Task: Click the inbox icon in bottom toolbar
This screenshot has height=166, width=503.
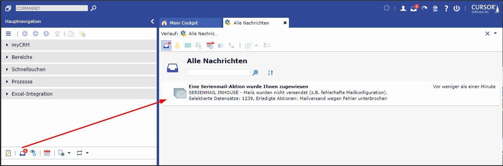Action: 23,153
